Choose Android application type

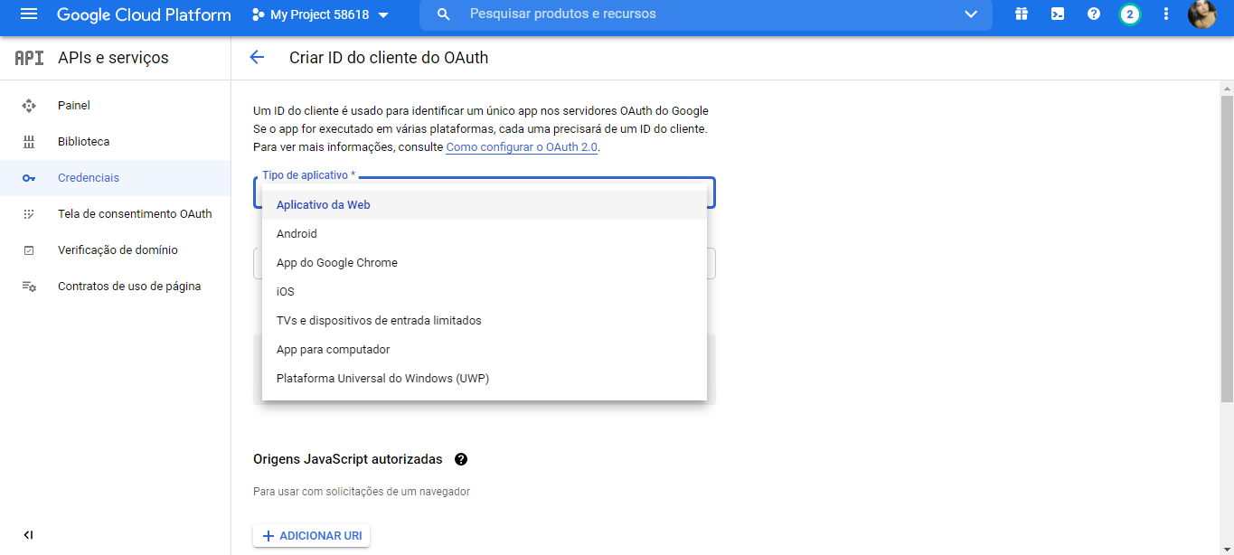pyautogui.click(x=485, y=234)
